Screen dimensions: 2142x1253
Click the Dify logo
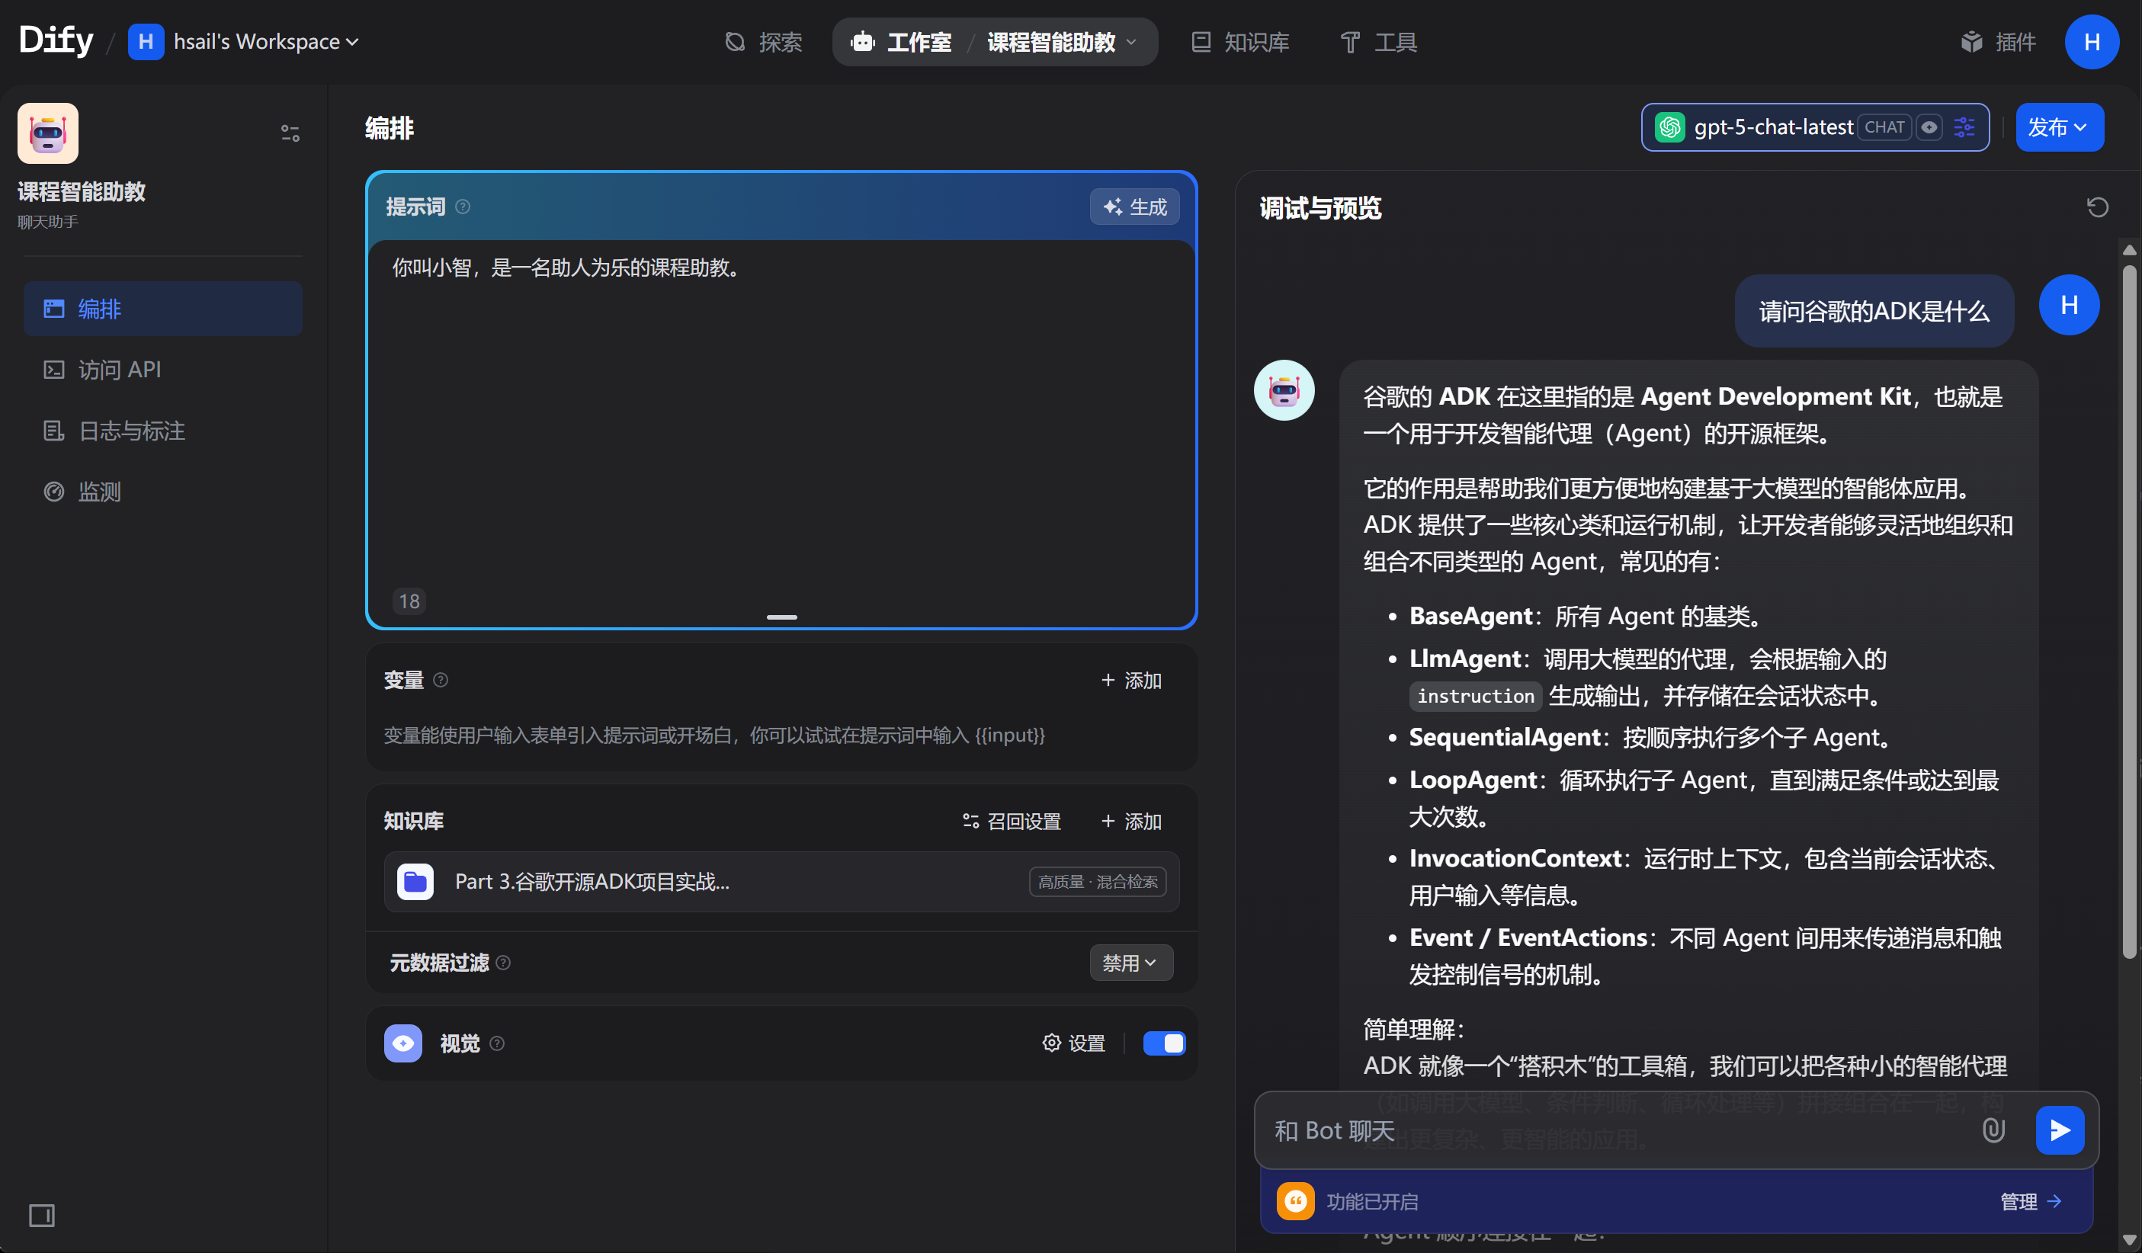tap(56, 40)
